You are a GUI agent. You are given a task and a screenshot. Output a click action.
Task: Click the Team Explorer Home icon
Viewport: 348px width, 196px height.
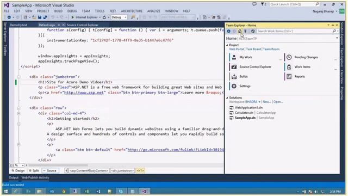point(240,32)
